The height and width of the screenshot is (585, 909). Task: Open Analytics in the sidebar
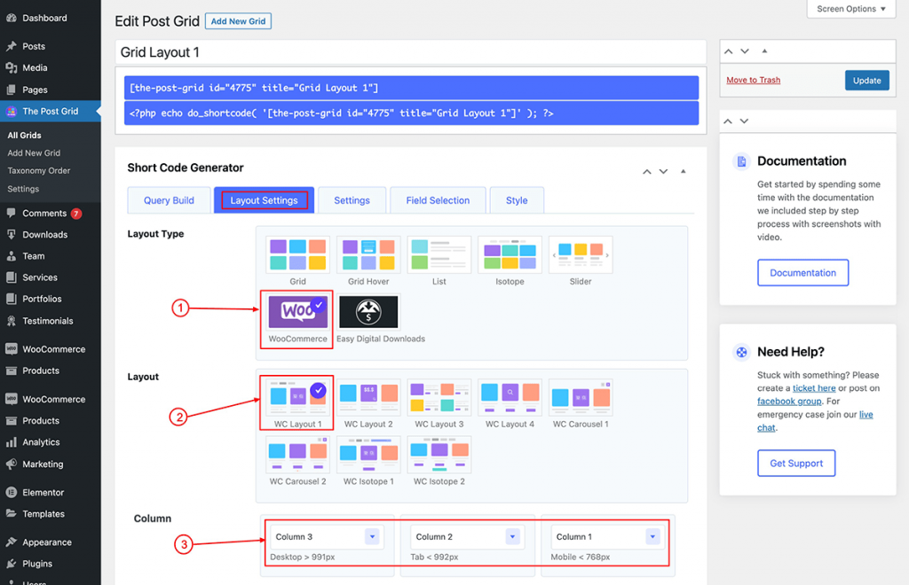[x=41, y=442]
